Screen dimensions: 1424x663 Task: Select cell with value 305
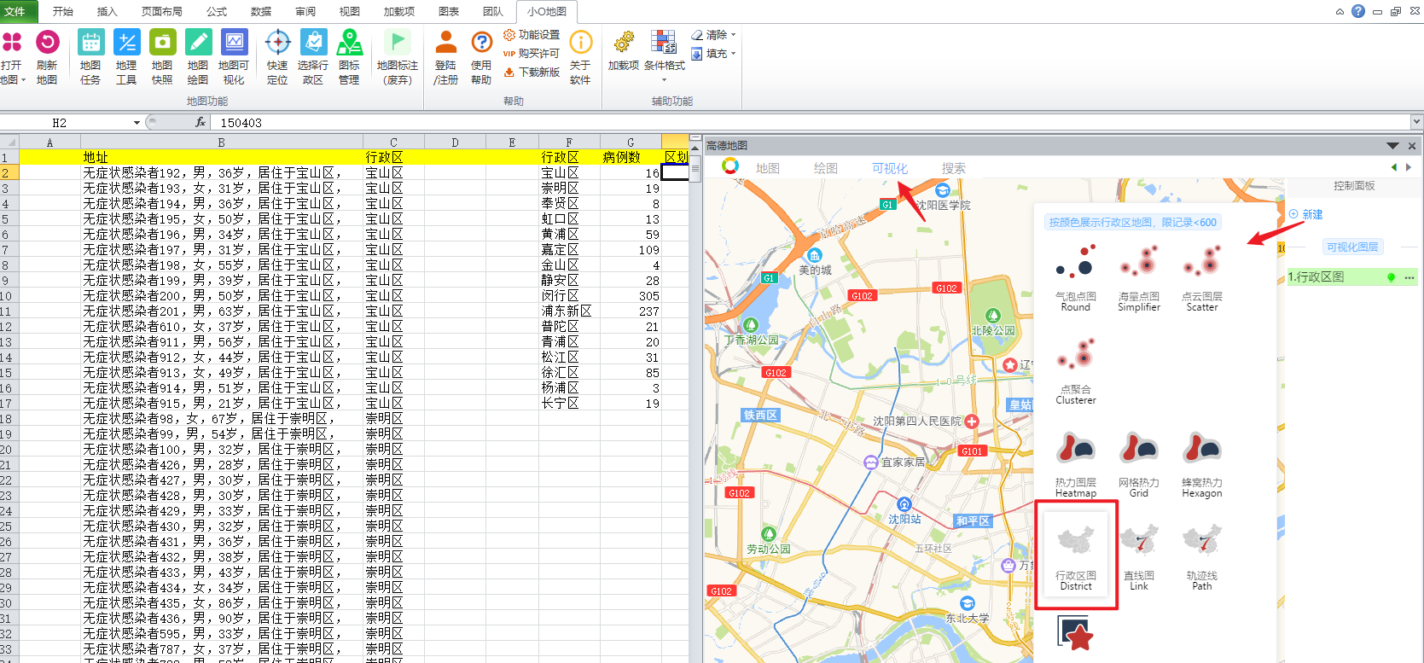click(x=631, y=296)
